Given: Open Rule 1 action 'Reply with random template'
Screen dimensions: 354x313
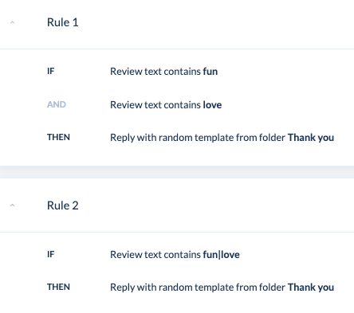Looking at the screenshot, I should 222,138.
